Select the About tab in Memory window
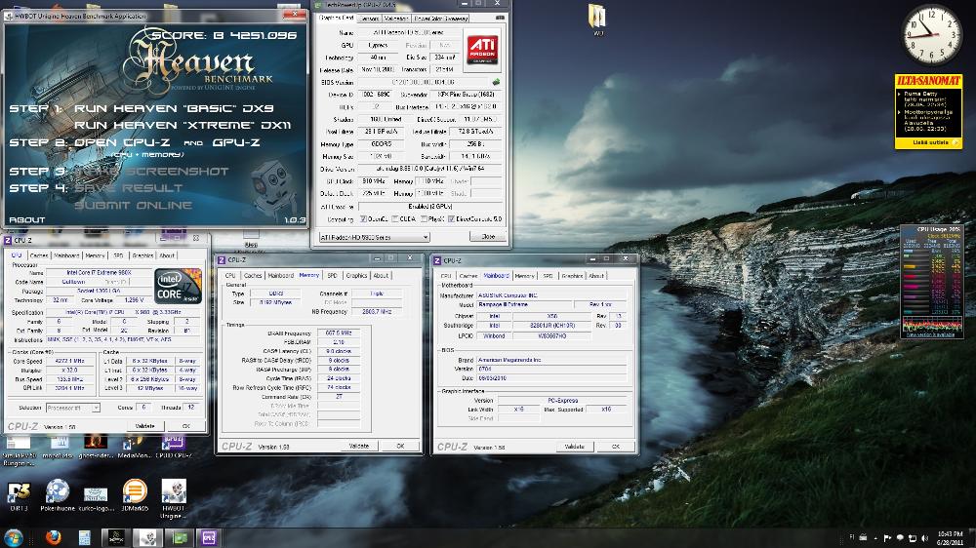This screenshot has height=548, width=976. (x=381, y=275)
